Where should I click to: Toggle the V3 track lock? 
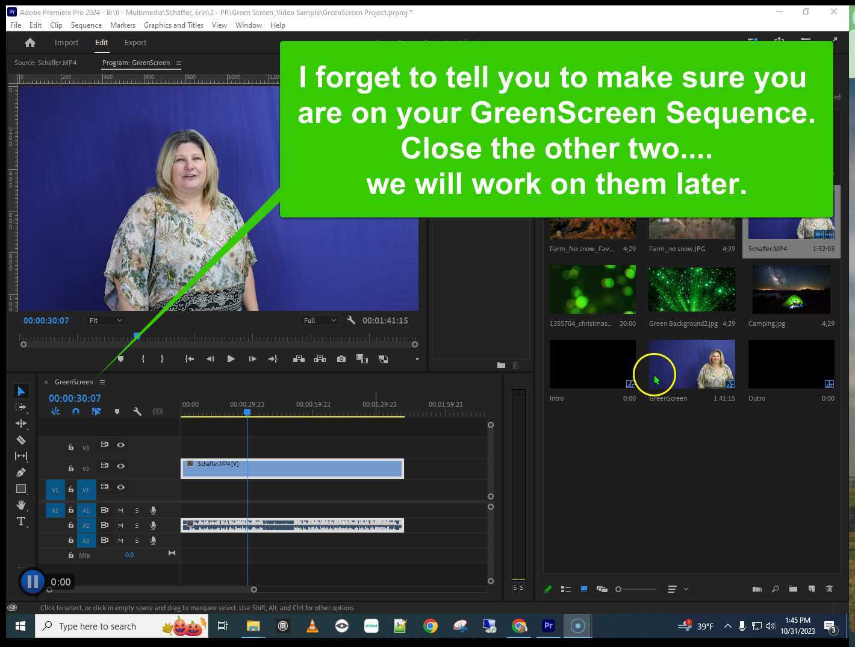[71, 448]
